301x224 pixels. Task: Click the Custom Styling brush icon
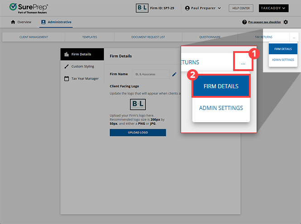tap(67, 67)
